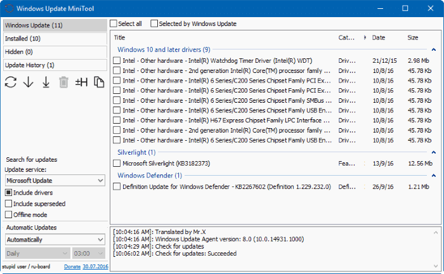Minimize the MiniTool window
The image size is (444, 274).
pyautogui.click(x=381, y=8)
